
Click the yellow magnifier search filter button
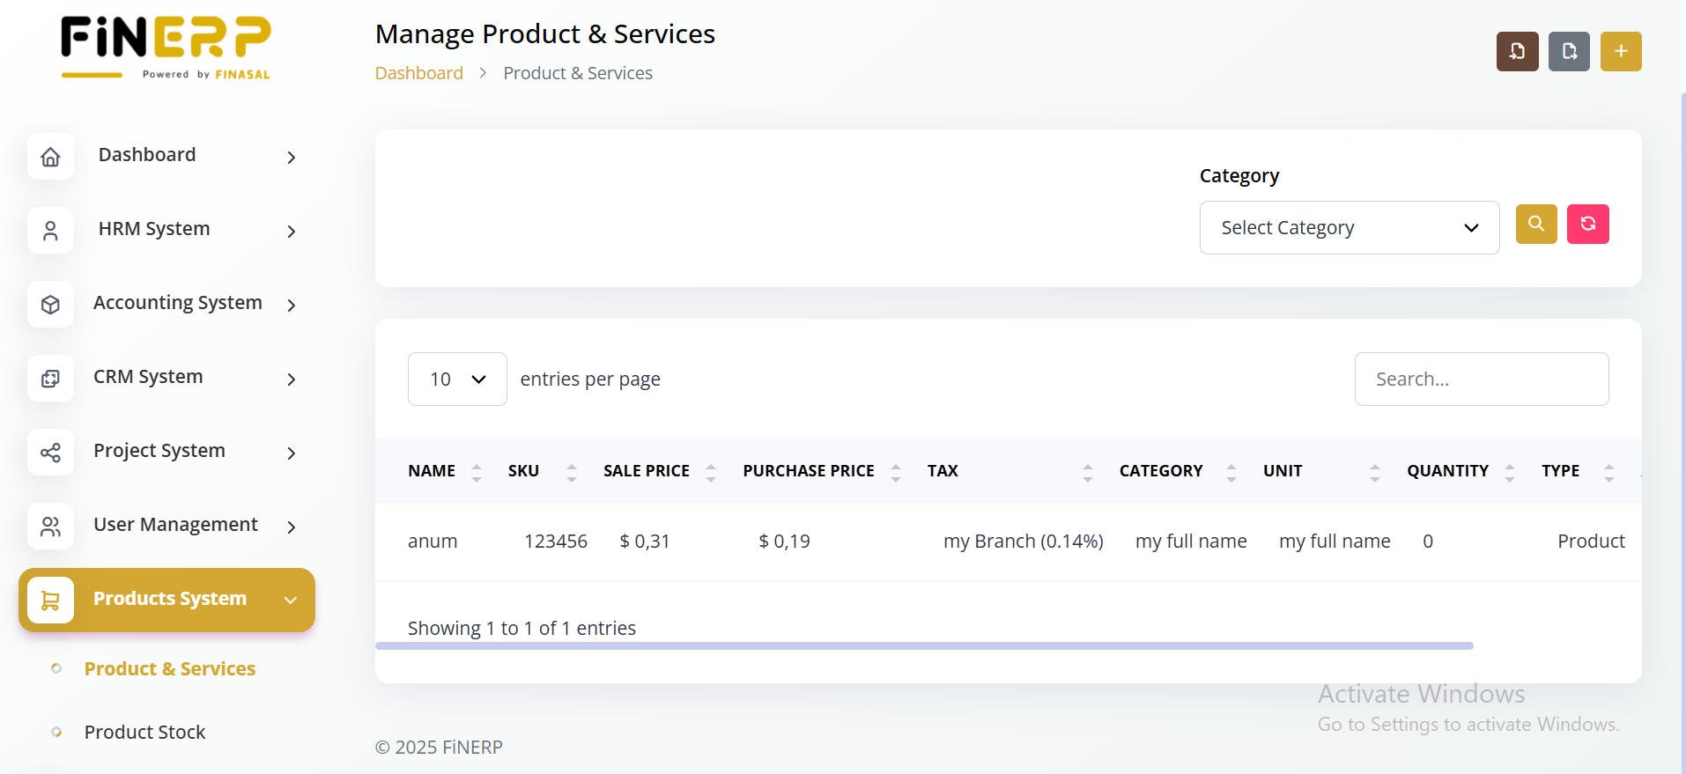tap(1536, 225)
